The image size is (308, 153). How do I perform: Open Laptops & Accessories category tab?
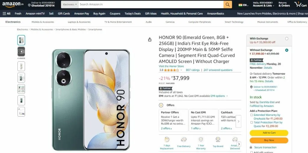[79, 22]
